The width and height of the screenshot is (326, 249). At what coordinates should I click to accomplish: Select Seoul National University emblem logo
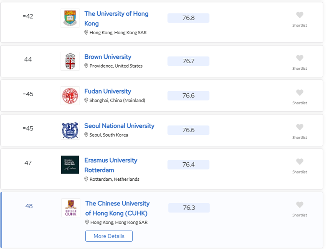[x=70, y=130]
